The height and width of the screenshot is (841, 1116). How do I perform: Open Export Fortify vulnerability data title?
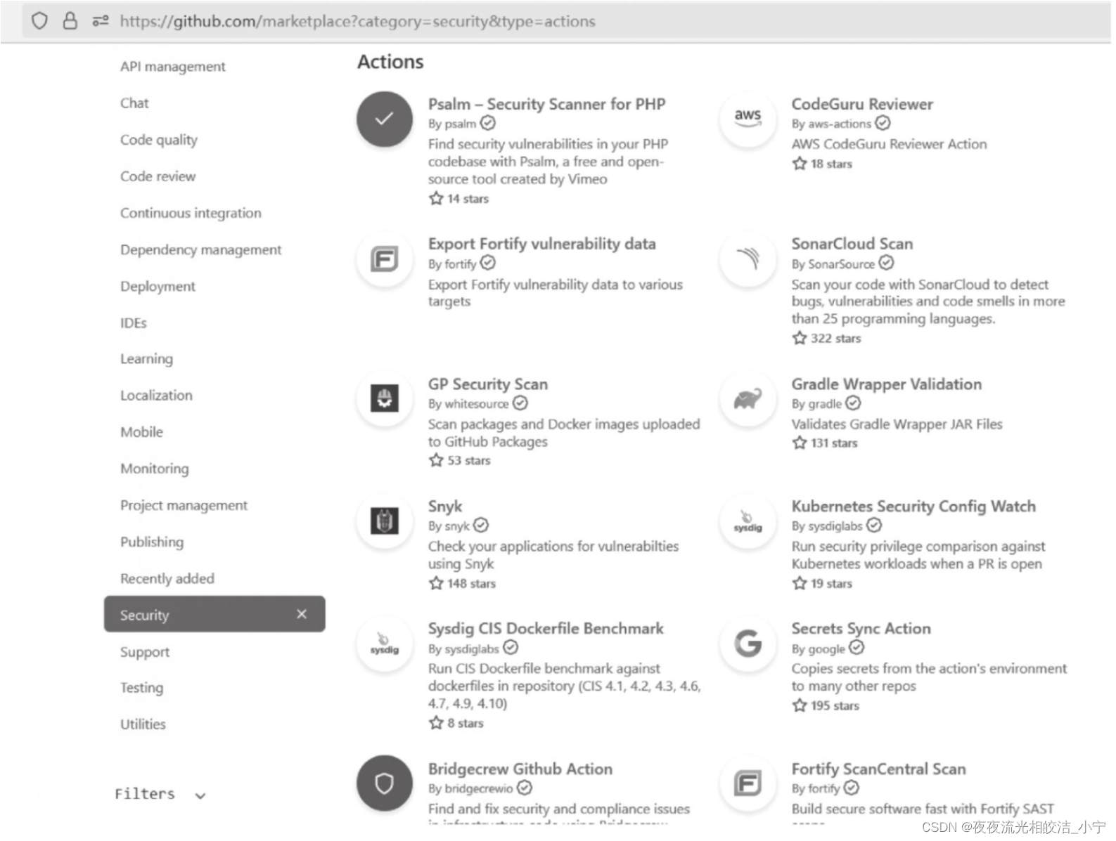[541, 244]
